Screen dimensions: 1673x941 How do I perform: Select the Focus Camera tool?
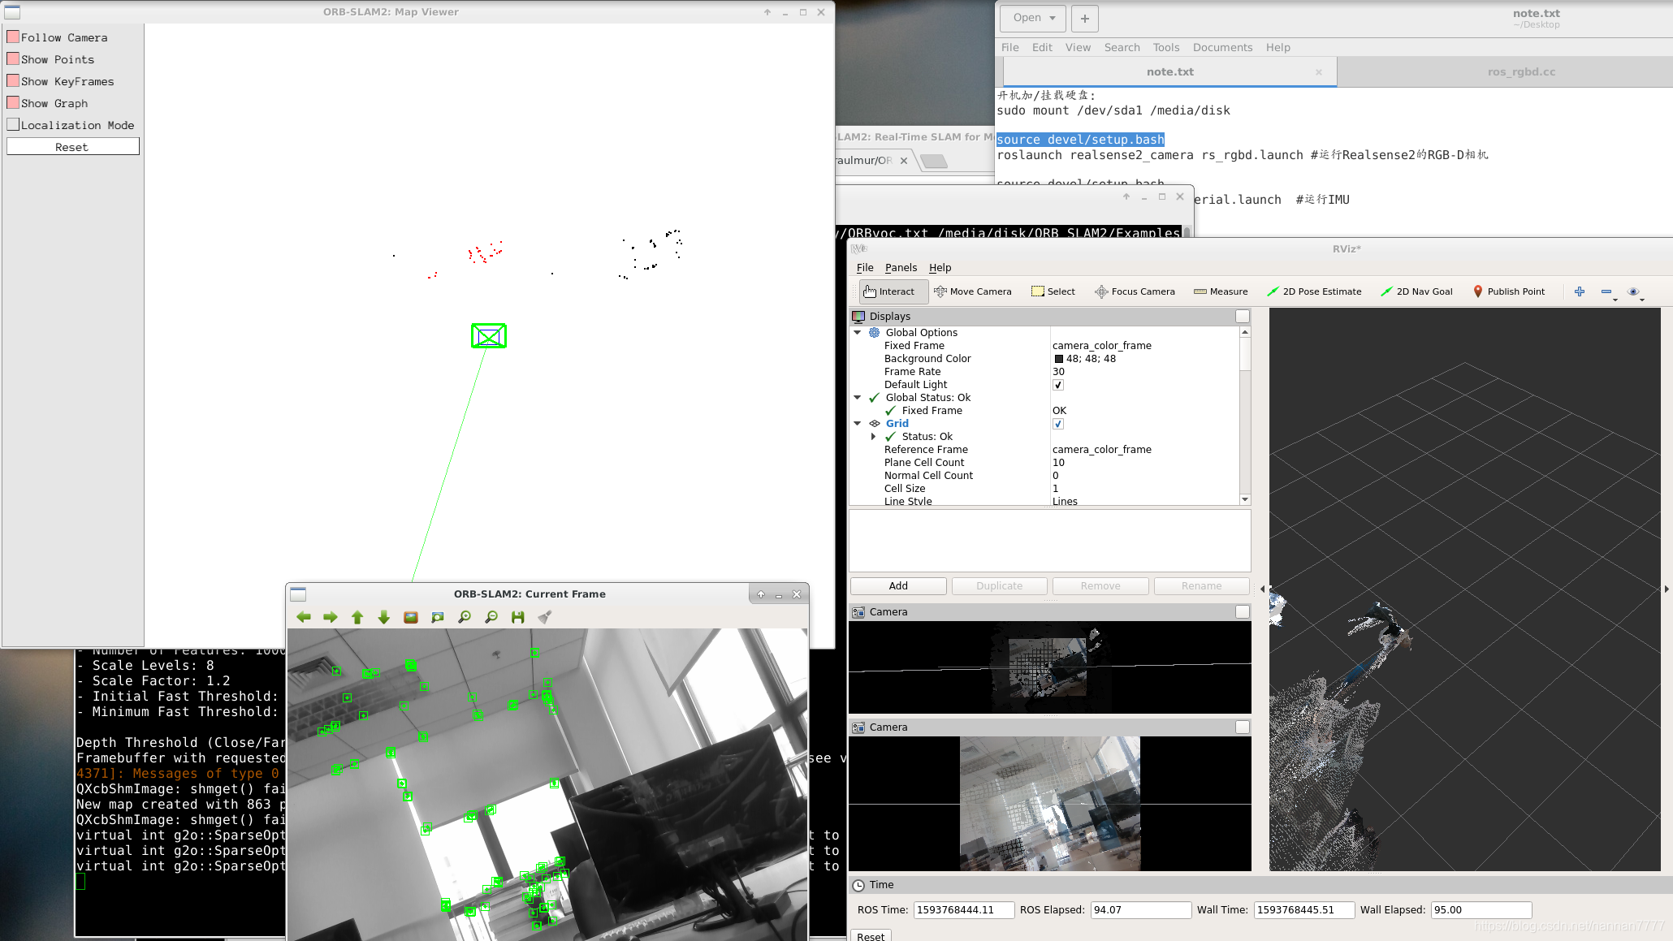1135,291
